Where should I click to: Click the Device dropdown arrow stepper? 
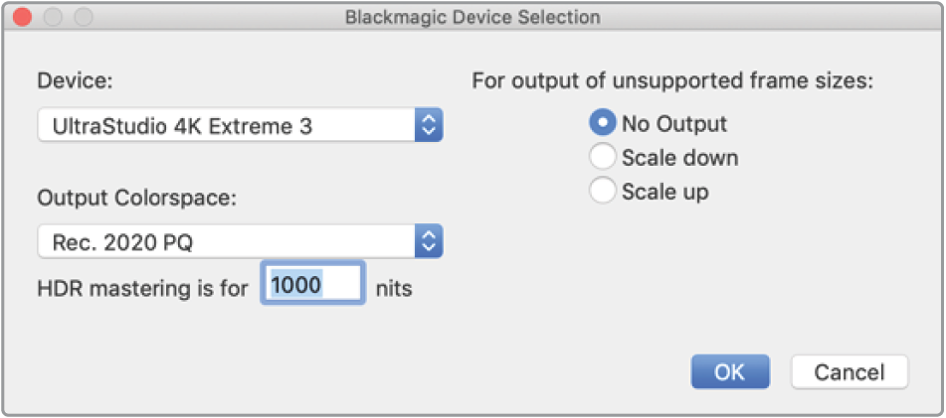[429, 125]
